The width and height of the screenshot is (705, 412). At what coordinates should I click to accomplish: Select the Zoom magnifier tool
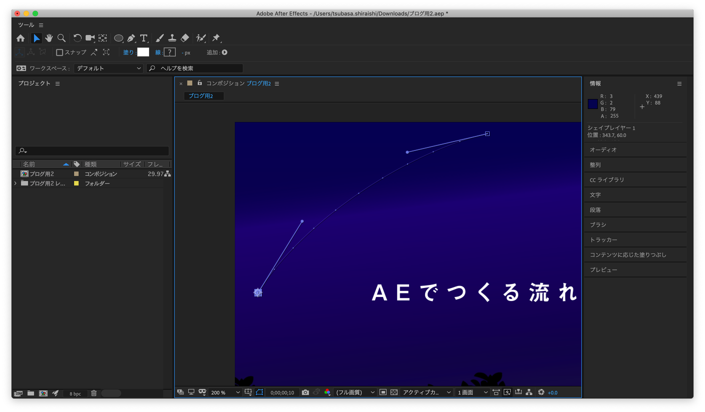[61, 38]
